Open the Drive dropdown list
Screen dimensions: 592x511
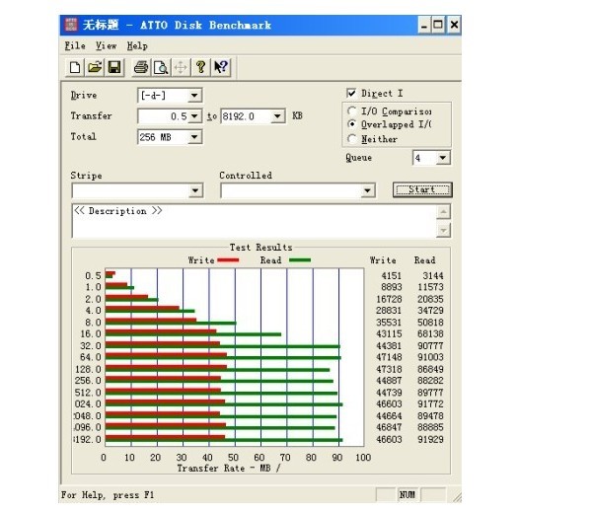(x=193, y=96)
